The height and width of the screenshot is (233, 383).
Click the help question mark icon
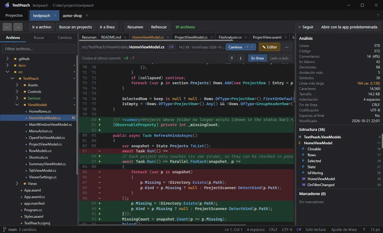pos(378,16)
